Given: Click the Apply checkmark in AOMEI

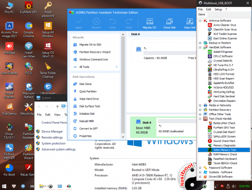Looking at the screenshot, I should (79, 23).
